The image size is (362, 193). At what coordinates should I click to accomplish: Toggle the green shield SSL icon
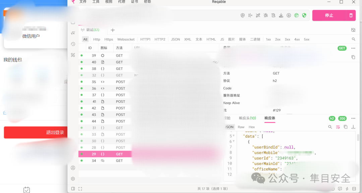point(304,15)
